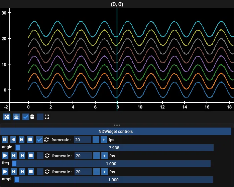Click the three-dot panel grip handle
Image resolution: width=234 pixels, height=187 pixels.
point(117,125)
